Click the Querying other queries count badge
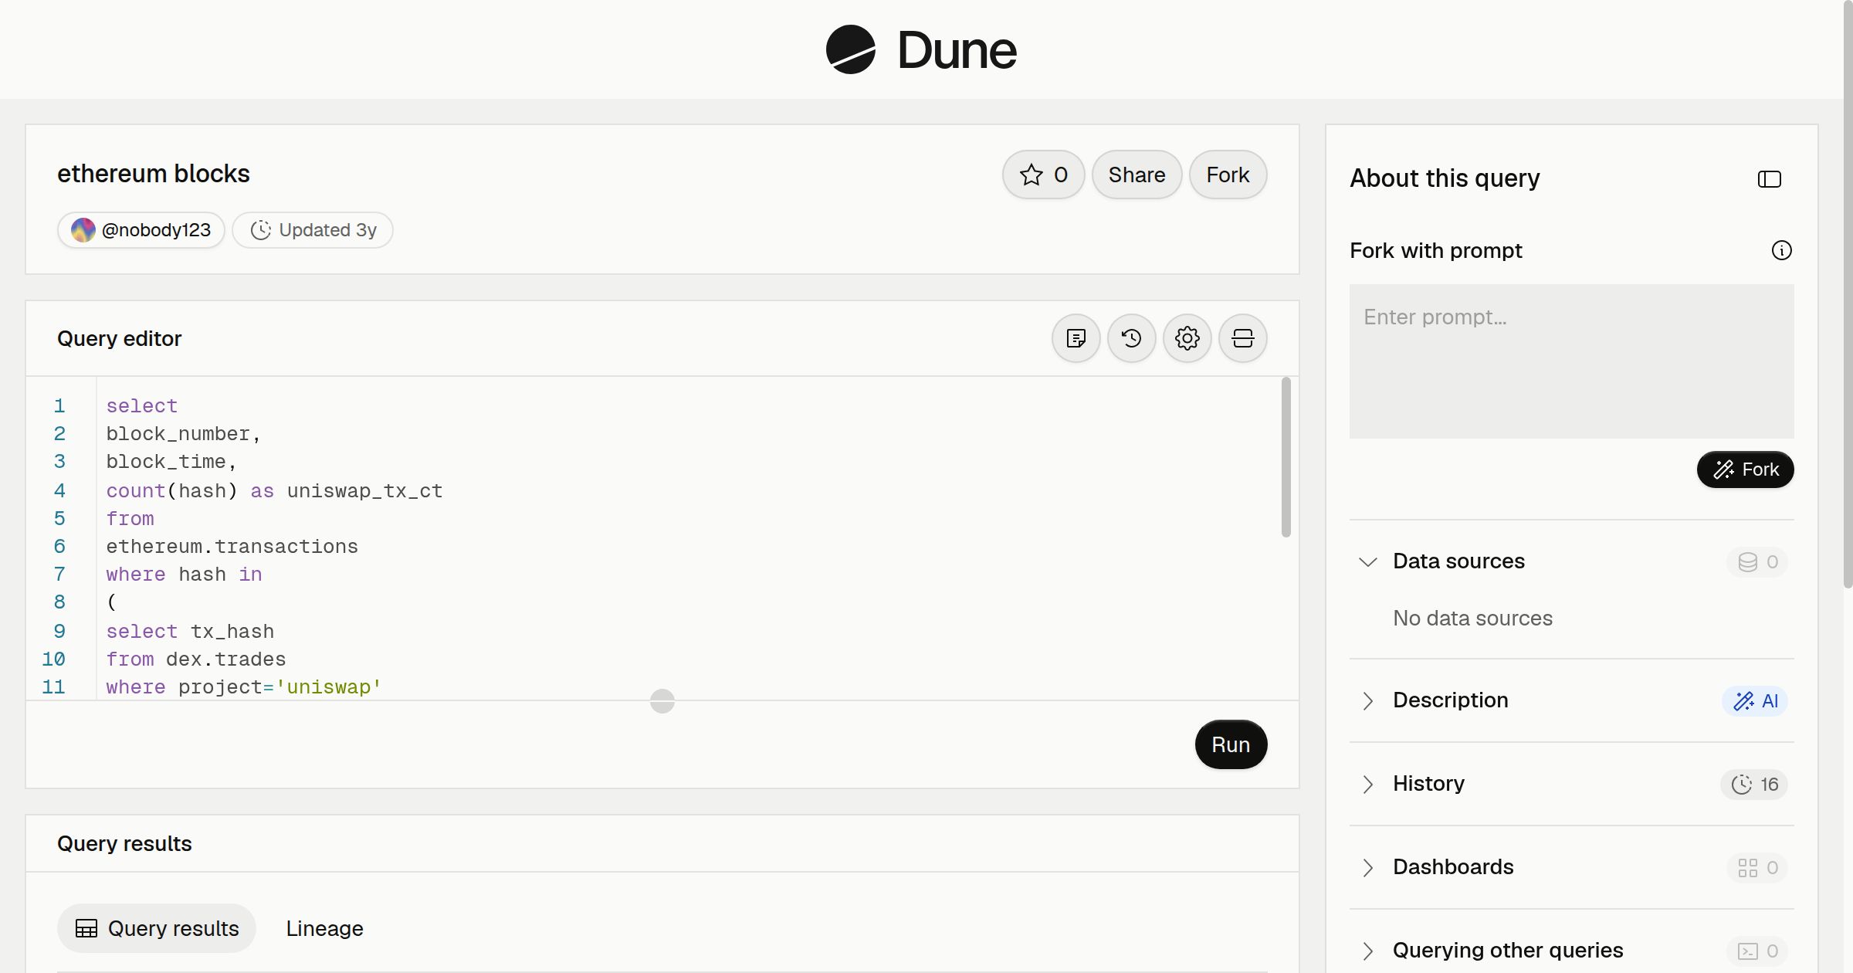The image size is (1853, 973). (x=1757, y=951)
